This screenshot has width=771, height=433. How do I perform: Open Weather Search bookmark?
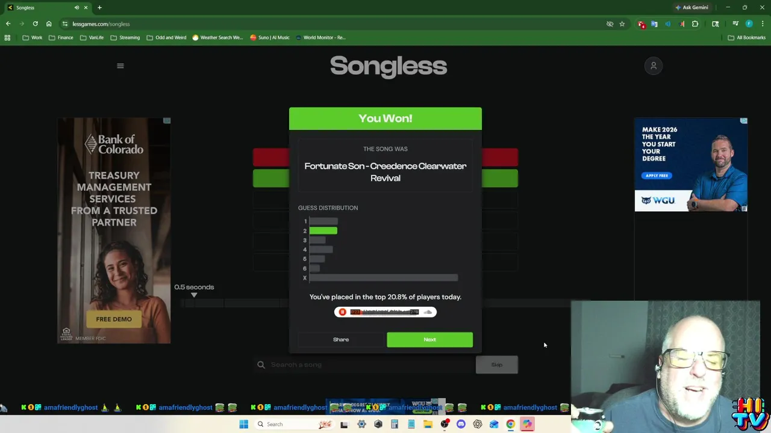tap(217, 37)
